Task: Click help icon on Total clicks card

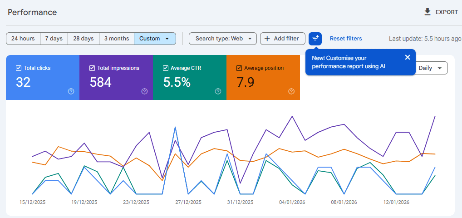Action: 71,91
